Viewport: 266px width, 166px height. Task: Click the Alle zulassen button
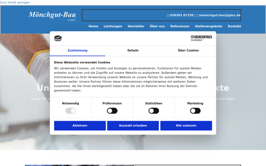186,126
